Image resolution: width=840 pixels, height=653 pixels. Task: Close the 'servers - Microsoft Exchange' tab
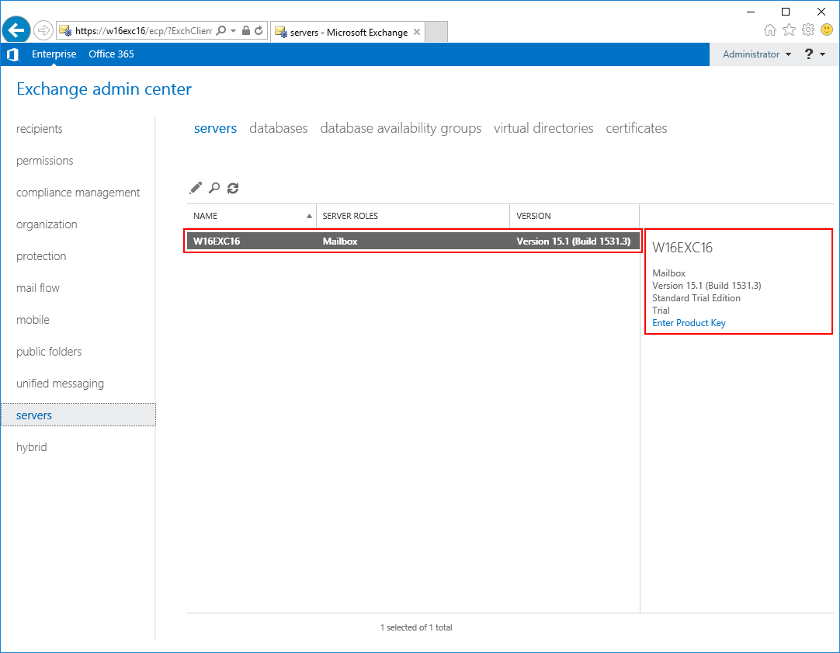pos(417,32)
